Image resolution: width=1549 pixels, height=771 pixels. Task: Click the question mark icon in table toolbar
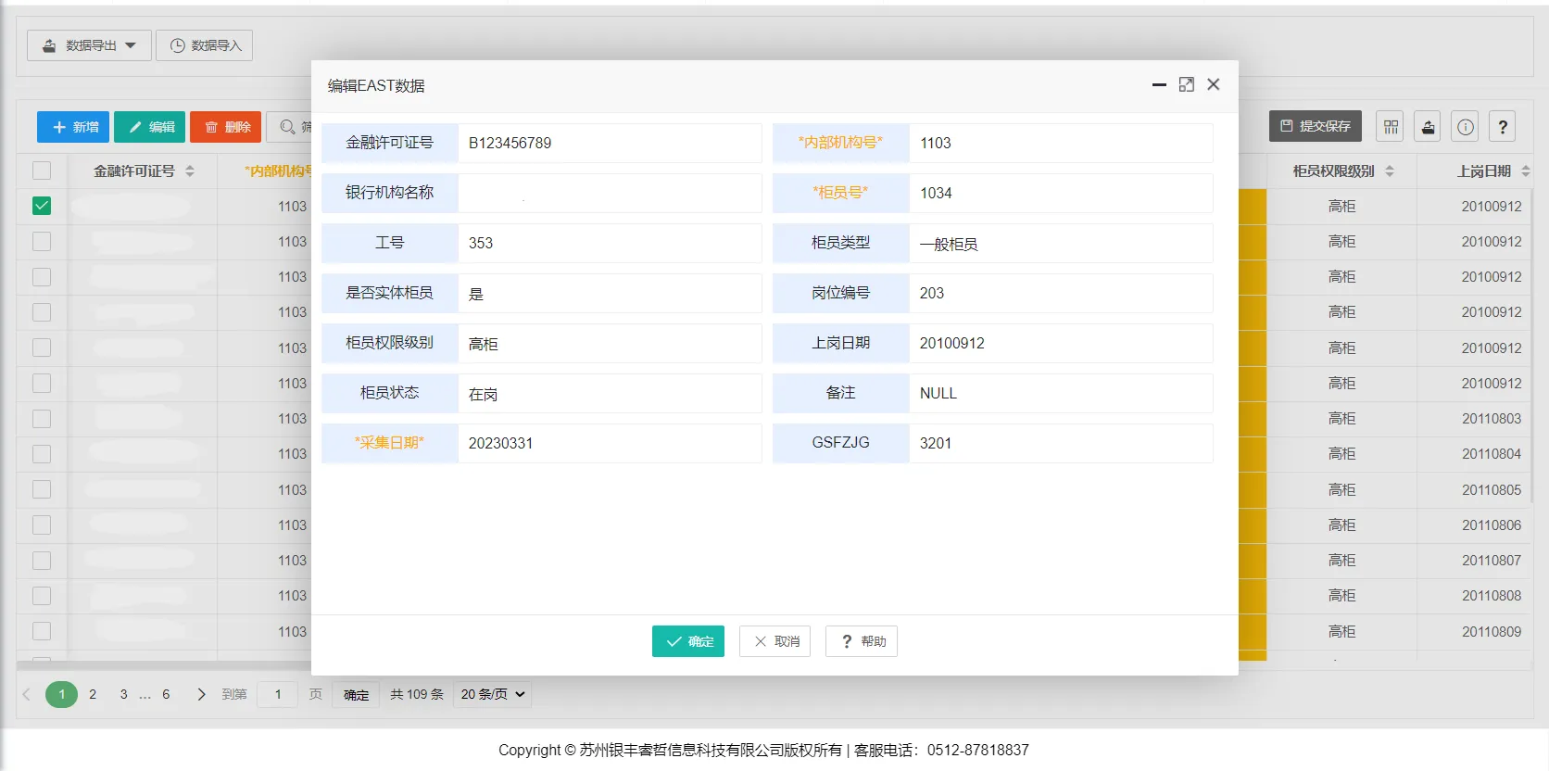tap(1502, 127)
